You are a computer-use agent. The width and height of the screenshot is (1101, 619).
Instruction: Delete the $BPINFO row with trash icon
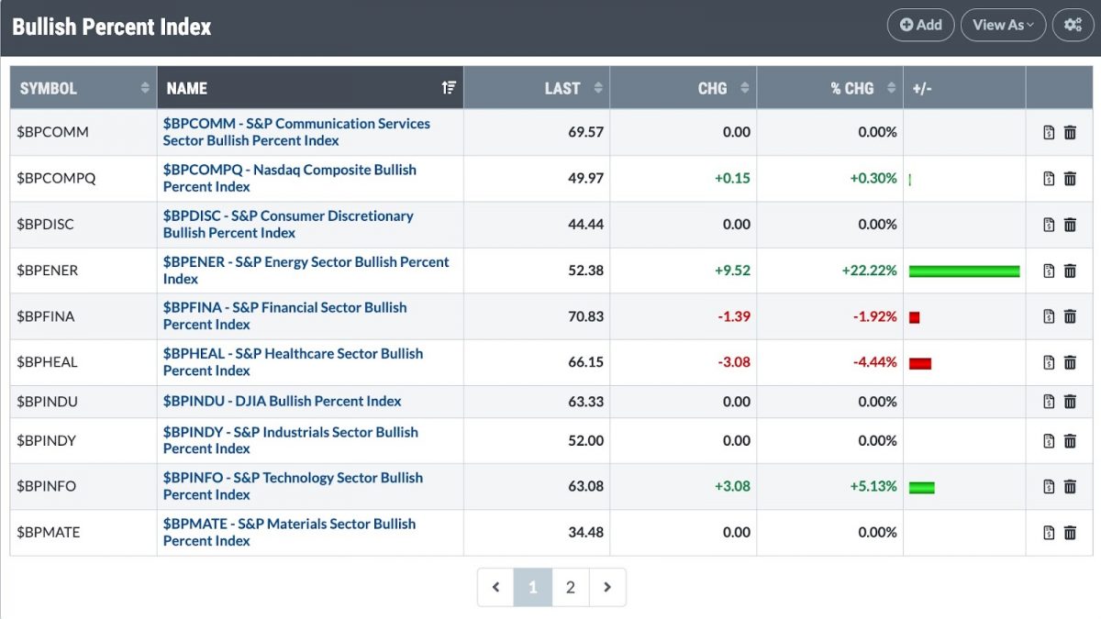1070,487
